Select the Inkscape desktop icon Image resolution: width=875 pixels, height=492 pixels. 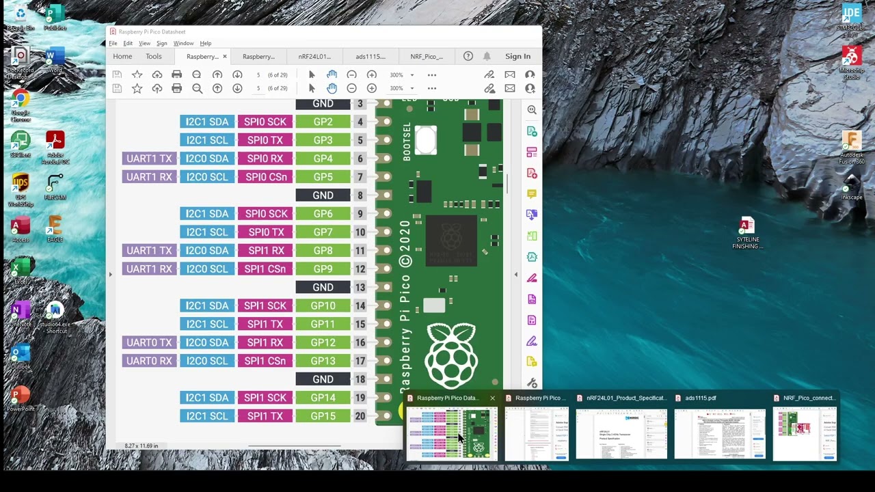pos(851,187)
